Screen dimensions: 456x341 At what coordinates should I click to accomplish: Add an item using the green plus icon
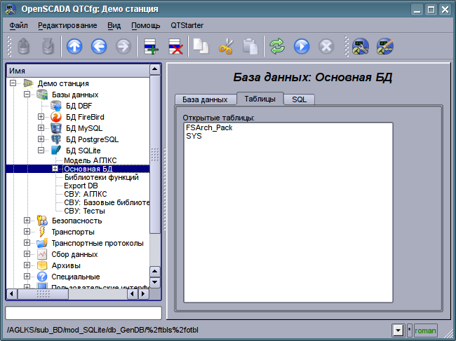point(152,46)
